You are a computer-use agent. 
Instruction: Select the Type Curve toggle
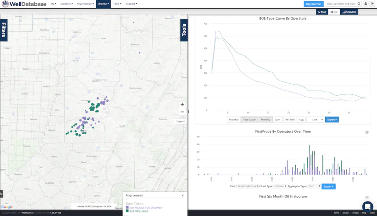[249, 119]
